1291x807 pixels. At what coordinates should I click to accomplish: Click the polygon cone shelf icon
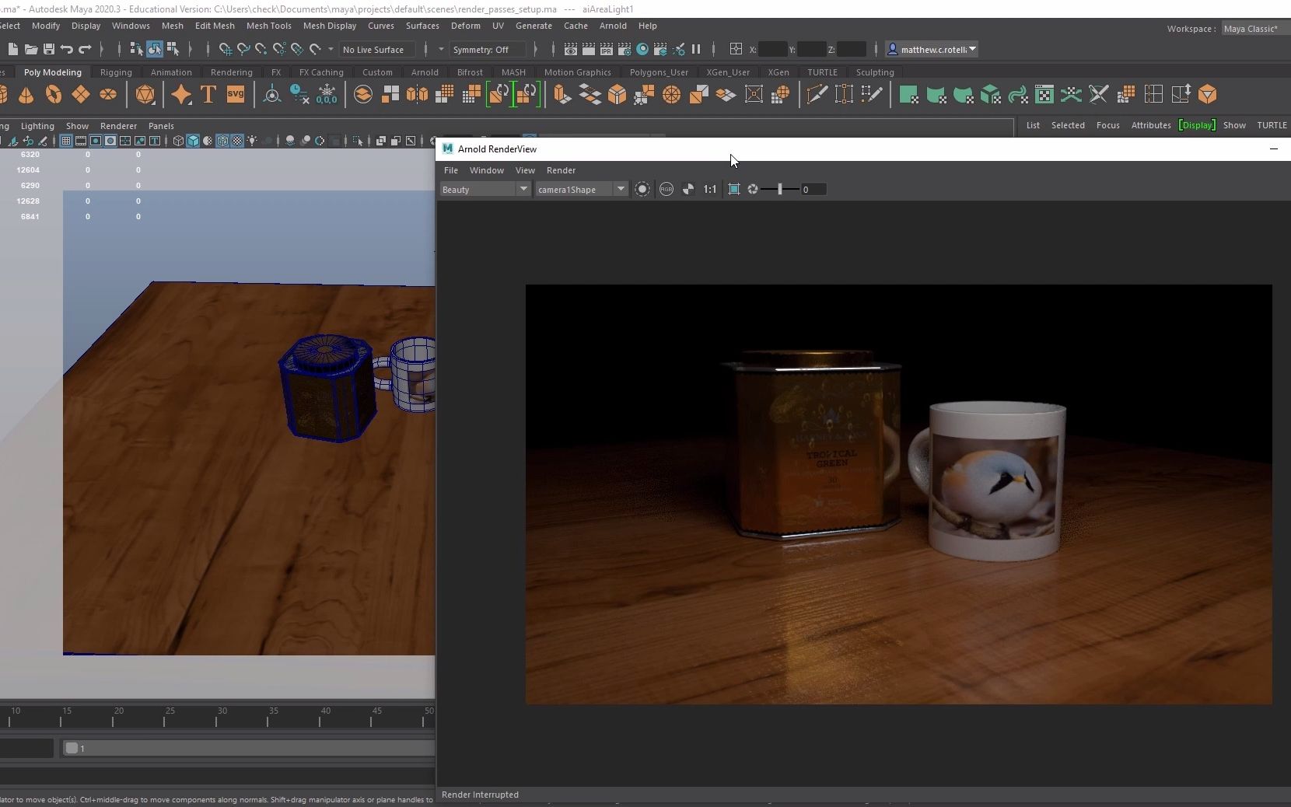[x=26, y=95]
